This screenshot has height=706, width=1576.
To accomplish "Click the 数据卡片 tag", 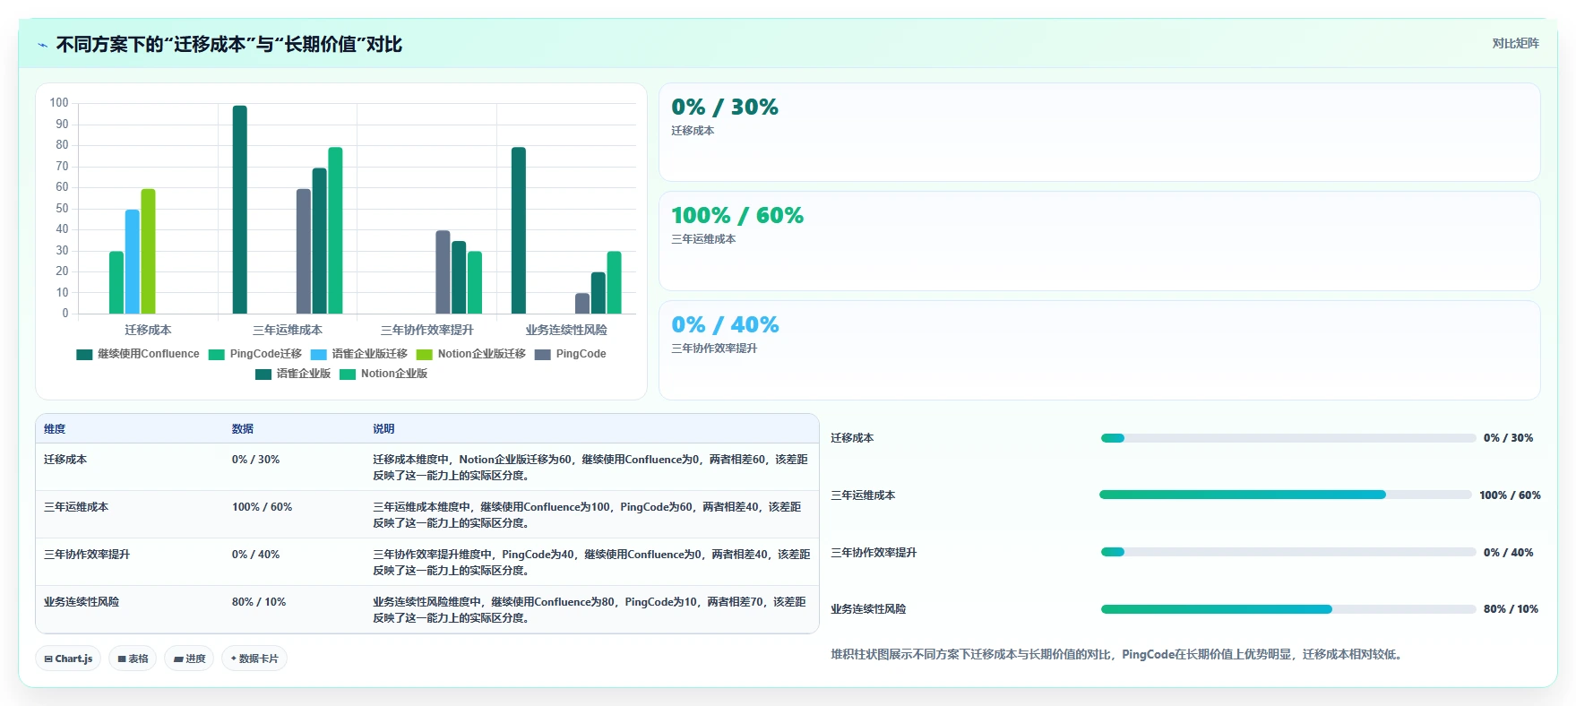I will coord(254,659).
